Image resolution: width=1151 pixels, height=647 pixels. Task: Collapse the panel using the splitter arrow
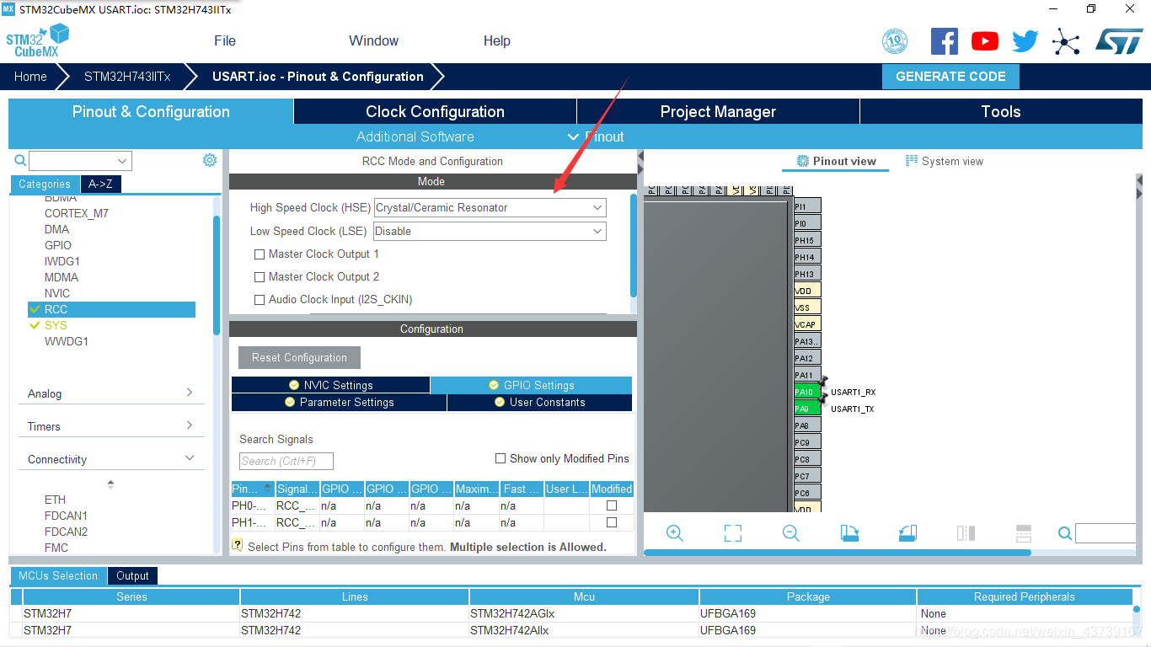tap(640, 158)
